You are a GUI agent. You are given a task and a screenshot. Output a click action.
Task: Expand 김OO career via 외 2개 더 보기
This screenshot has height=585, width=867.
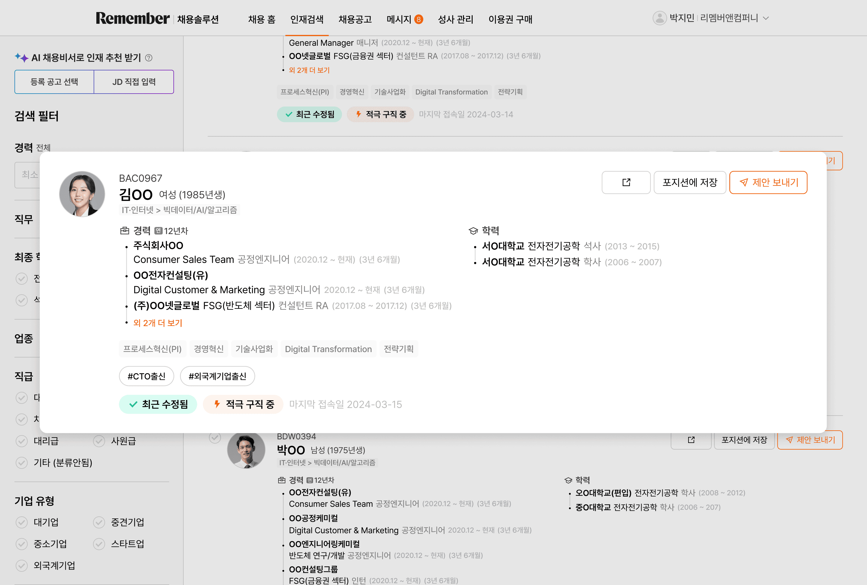pos(157,323)
